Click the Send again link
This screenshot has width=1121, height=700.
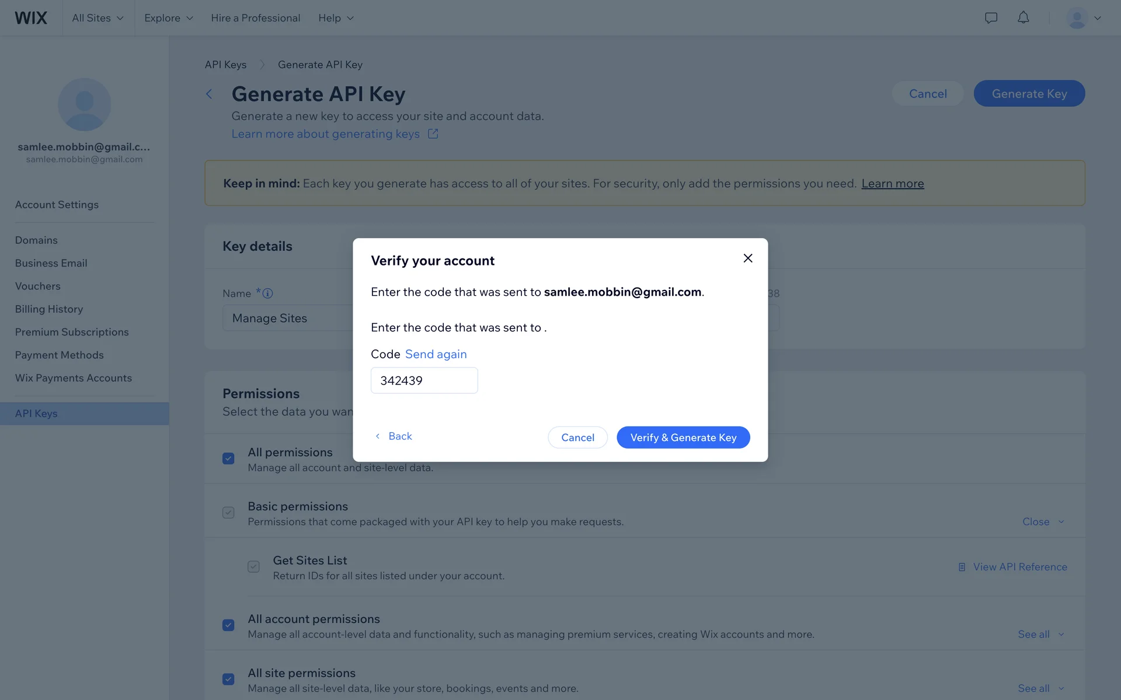(x=436, y=354)
